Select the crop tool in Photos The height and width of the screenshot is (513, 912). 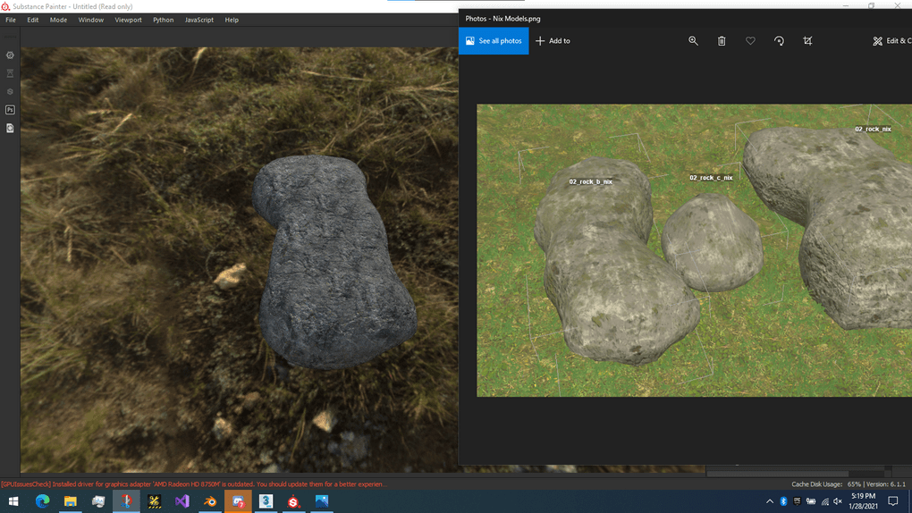807,41
